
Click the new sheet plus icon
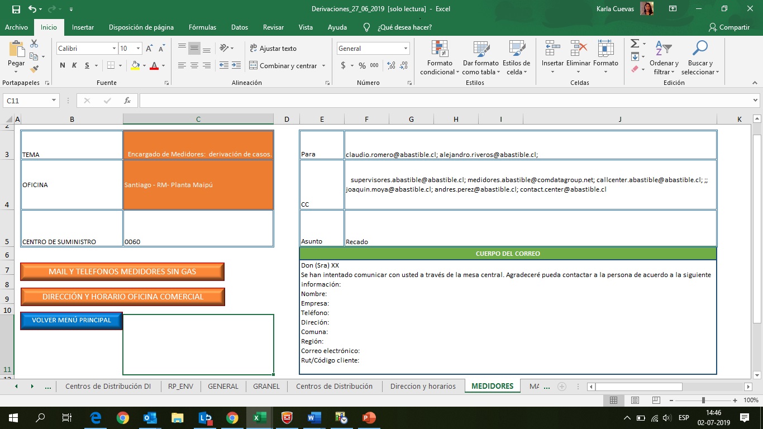pyautogui.click(x=562, y=386)
